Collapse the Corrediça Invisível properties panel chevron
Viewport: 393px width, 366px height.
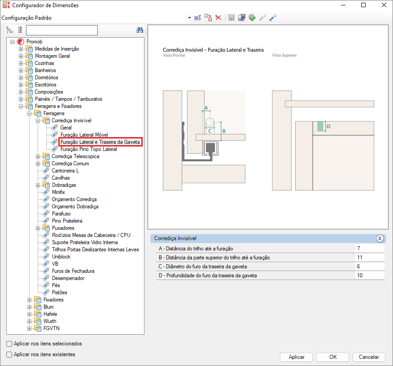[x=380, y=239]
